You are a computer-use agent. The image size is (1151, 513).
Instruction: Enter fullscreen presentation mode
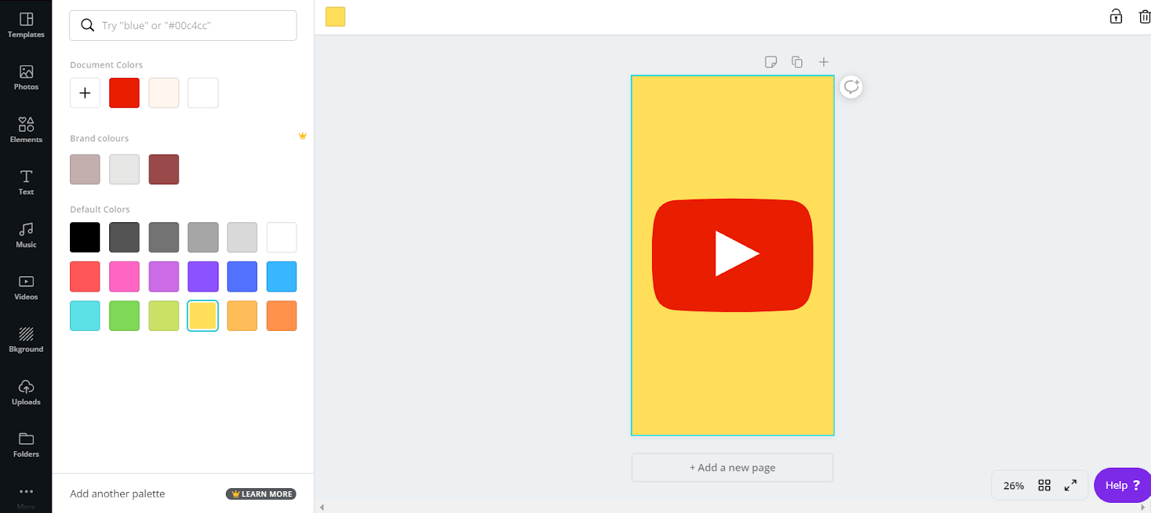click(x=1070, y=485)
